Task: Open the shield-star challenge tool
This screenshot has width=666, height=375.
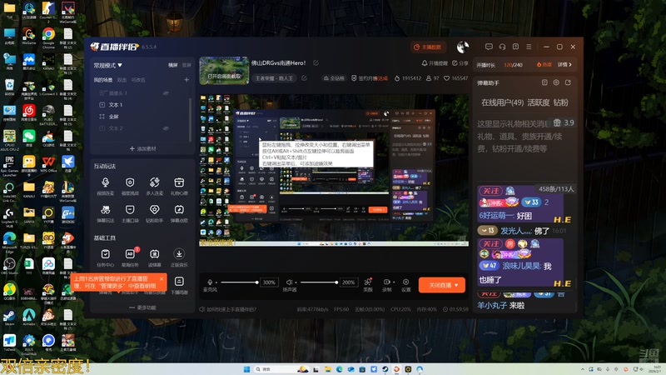Action: click(x=130, y=186)
